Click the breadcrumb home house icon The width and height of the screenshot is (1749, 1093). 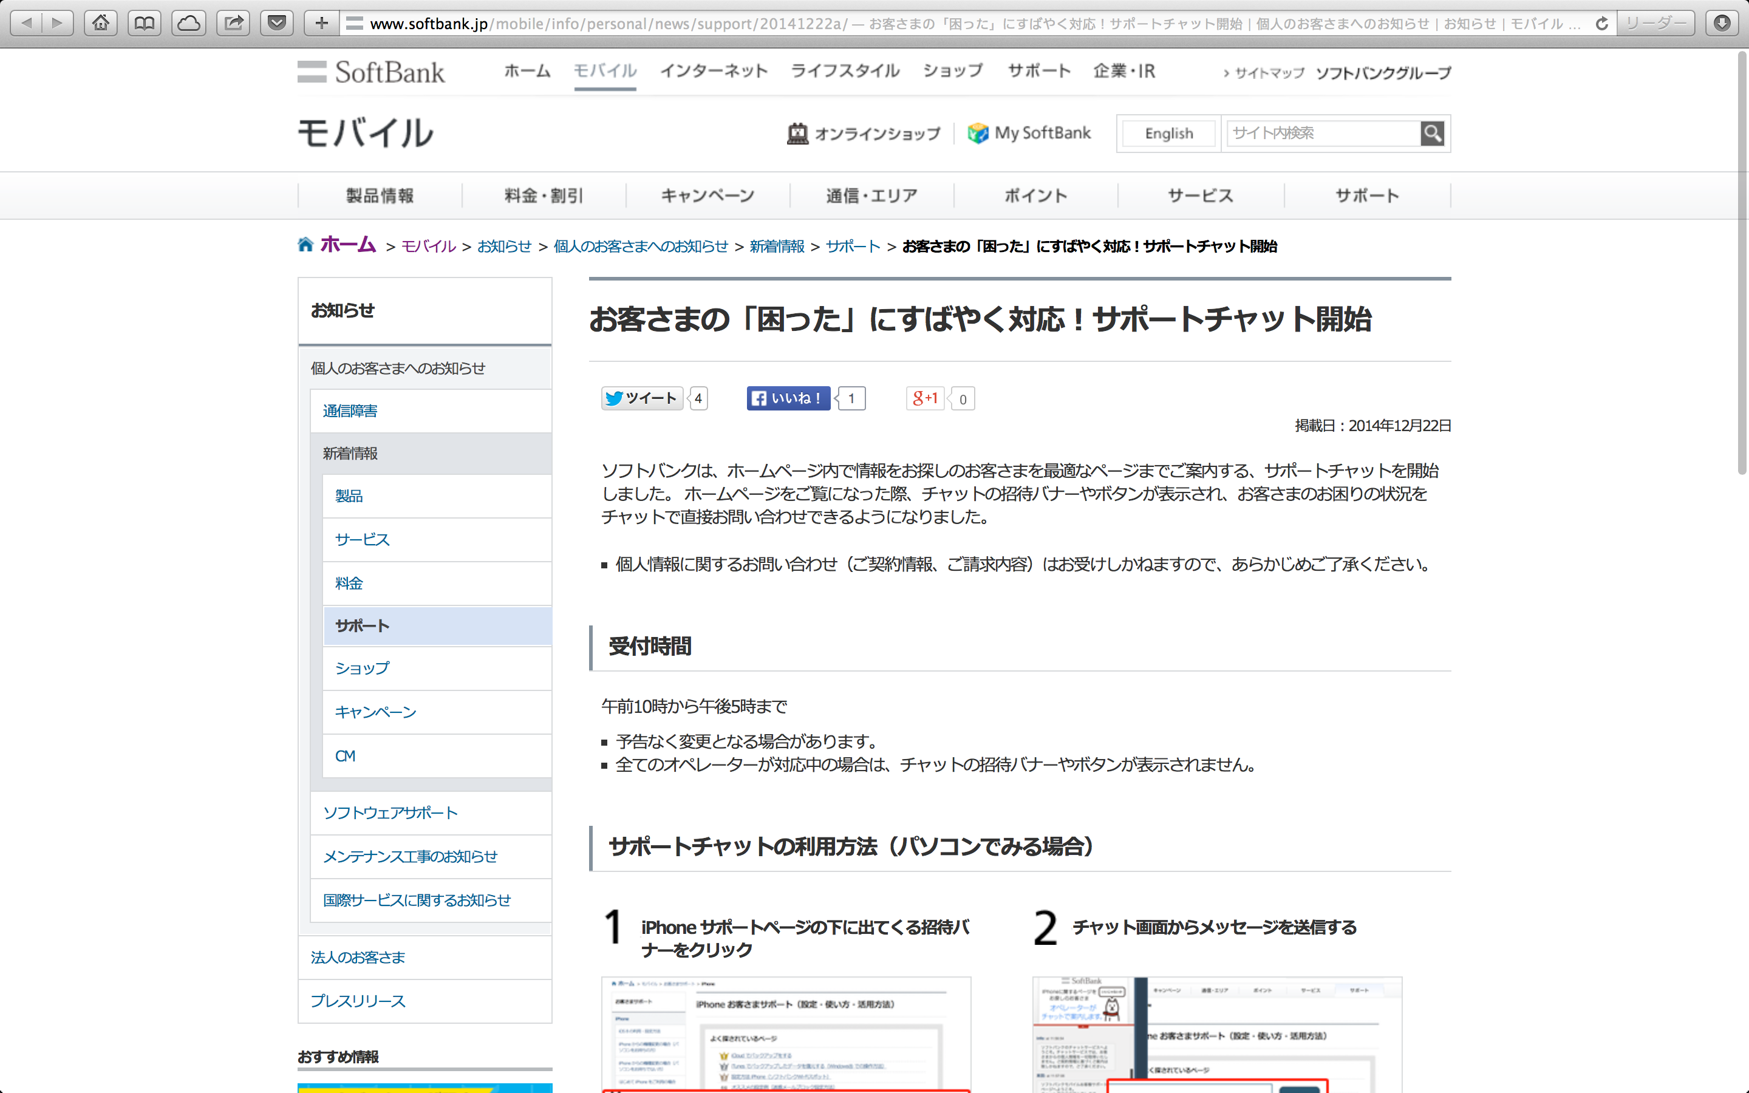(305, 245)
